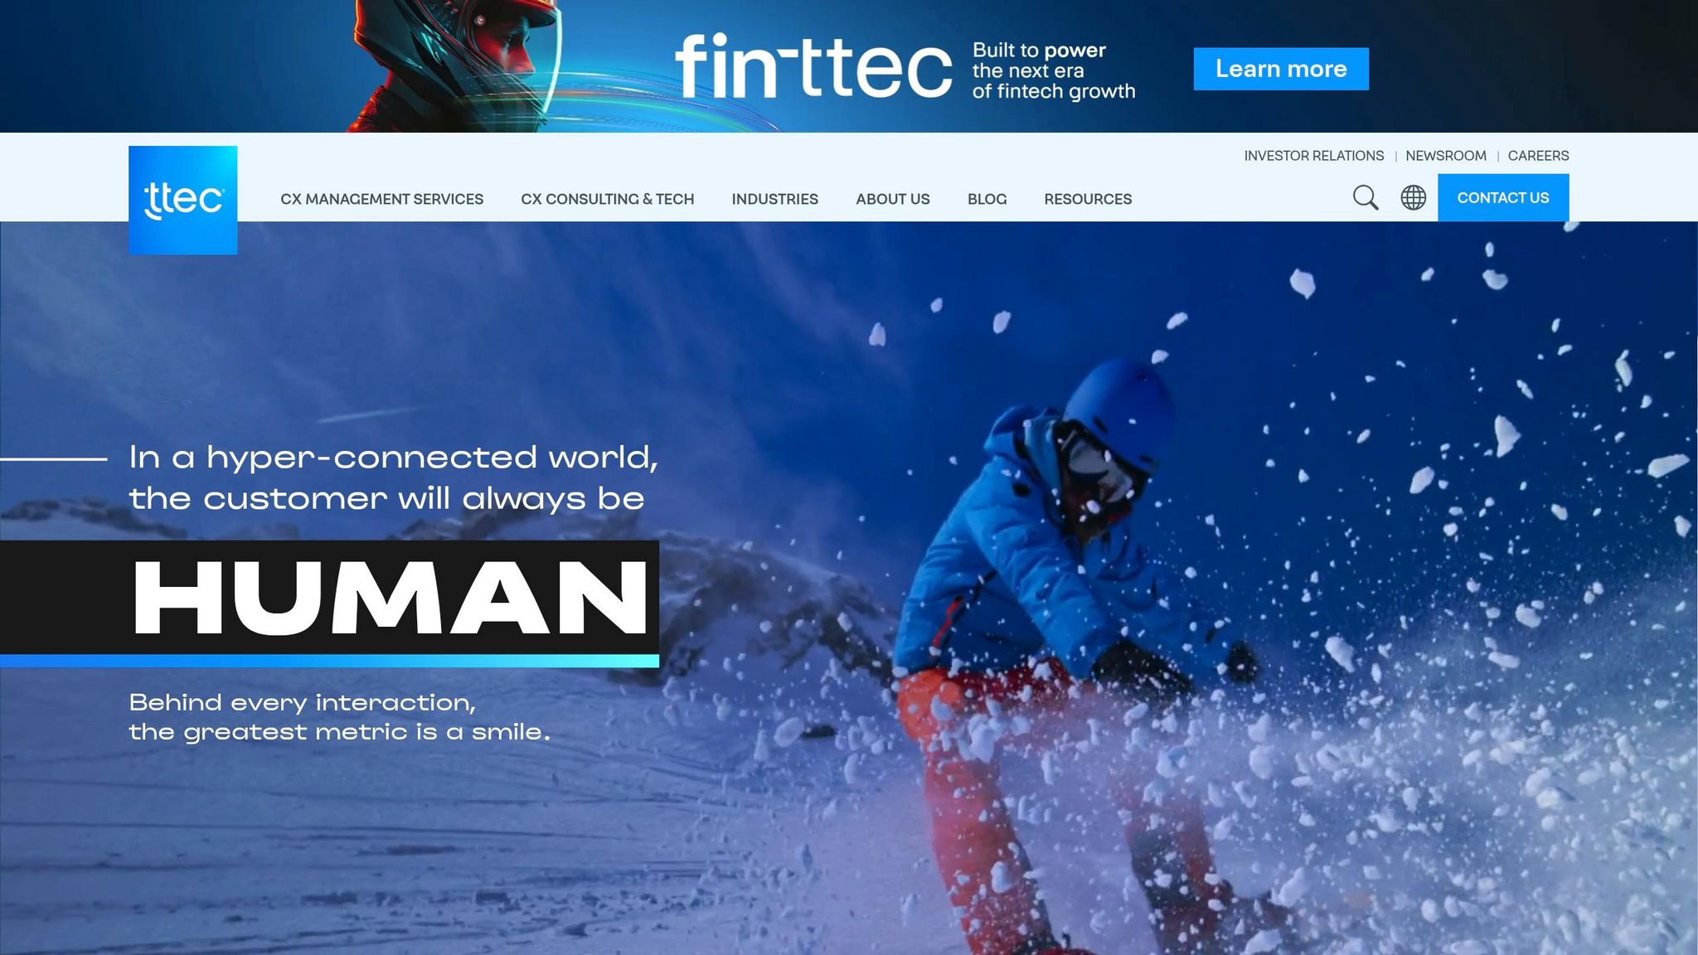This screenshot has height=955, width=1698.
Task: Open the CX Management Services menu
Action: [381, 199]
